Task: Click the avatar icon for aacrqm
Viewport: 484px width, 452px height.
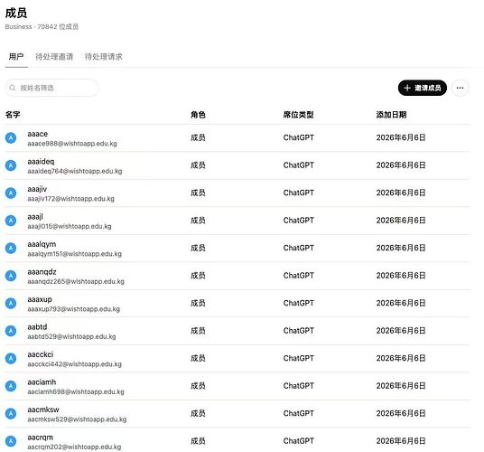Action: click(x=11, y=441)
